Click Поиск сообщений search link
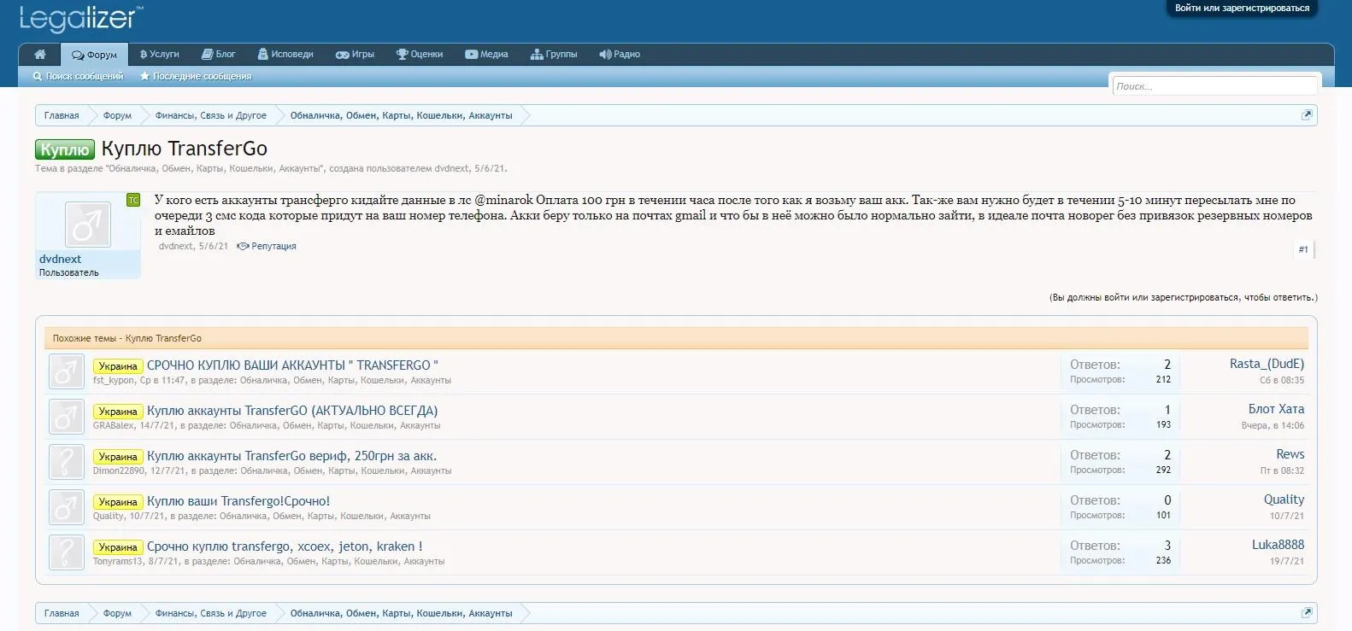The image size is (1352, 631). [79, 77]
